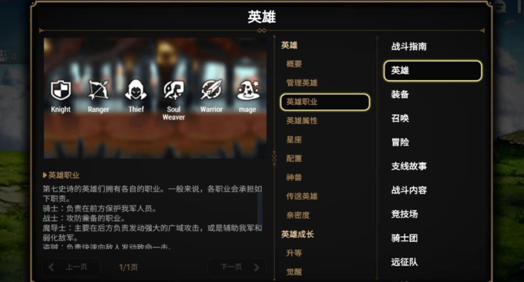Expand the 英雄成长 section header
524x282 pixels.
click(297, 234)
